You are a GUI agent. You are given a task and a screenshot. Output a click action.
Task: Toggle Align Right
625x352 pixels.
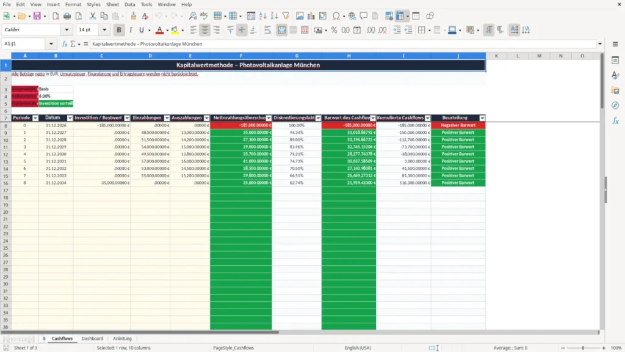pyautogui.click(x=217, y=30)
